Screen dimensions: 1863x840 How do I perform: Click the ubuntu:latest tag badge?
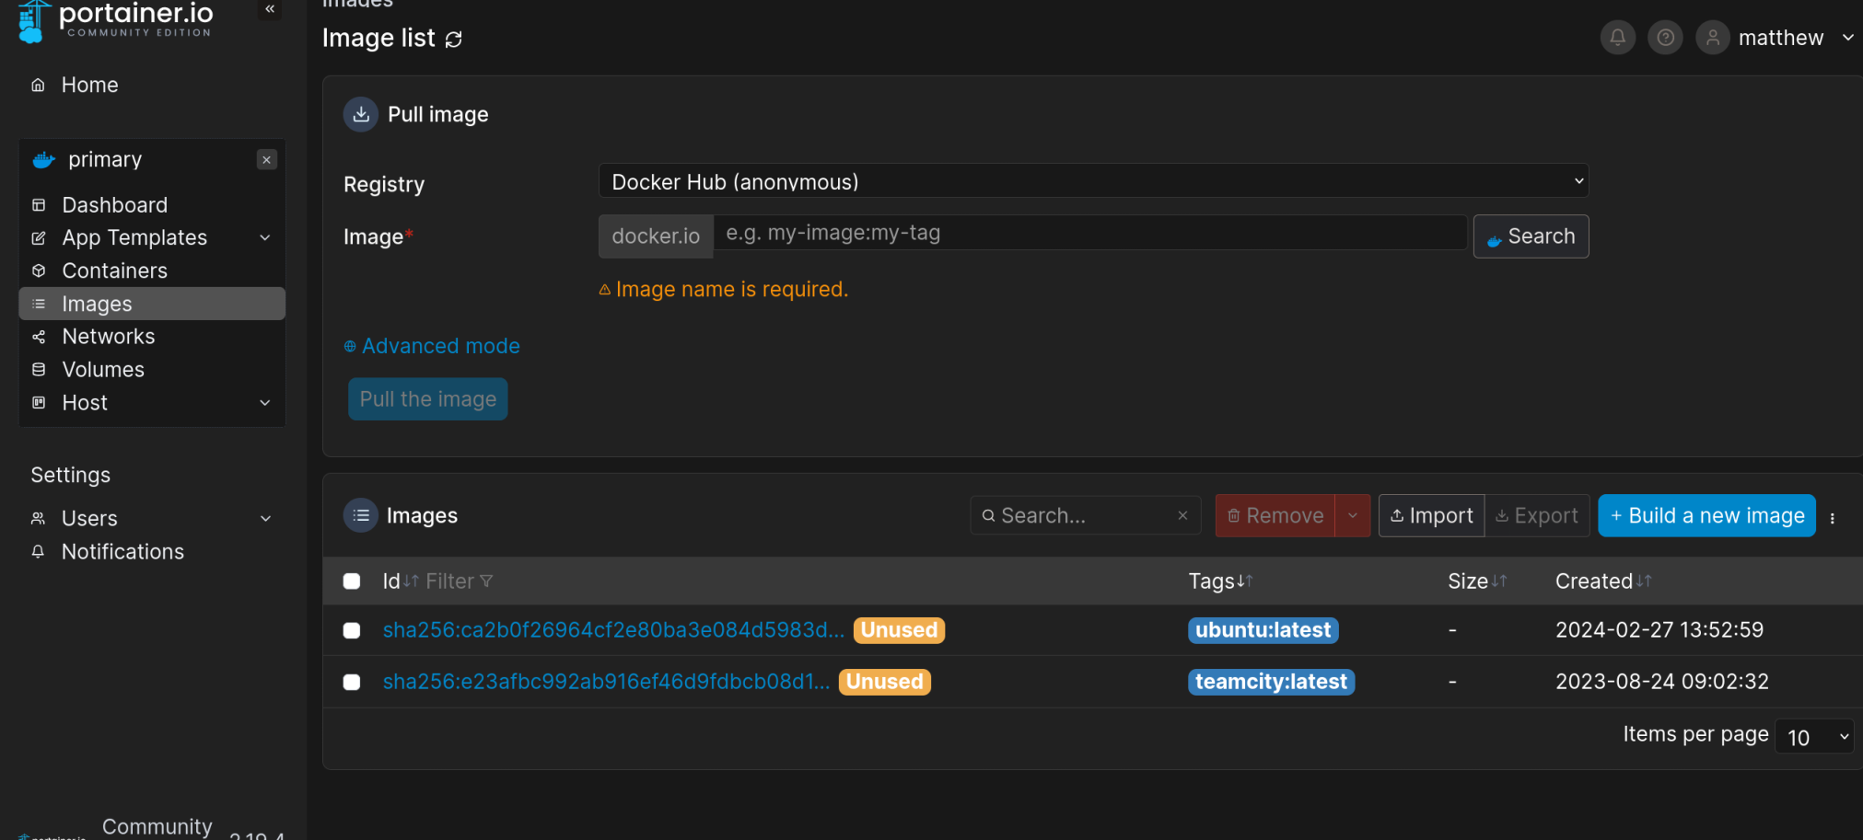pos(1263,630)
